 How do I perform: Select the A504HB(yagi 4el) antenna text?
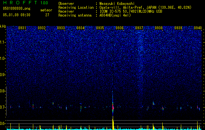[x=115, y=15]
